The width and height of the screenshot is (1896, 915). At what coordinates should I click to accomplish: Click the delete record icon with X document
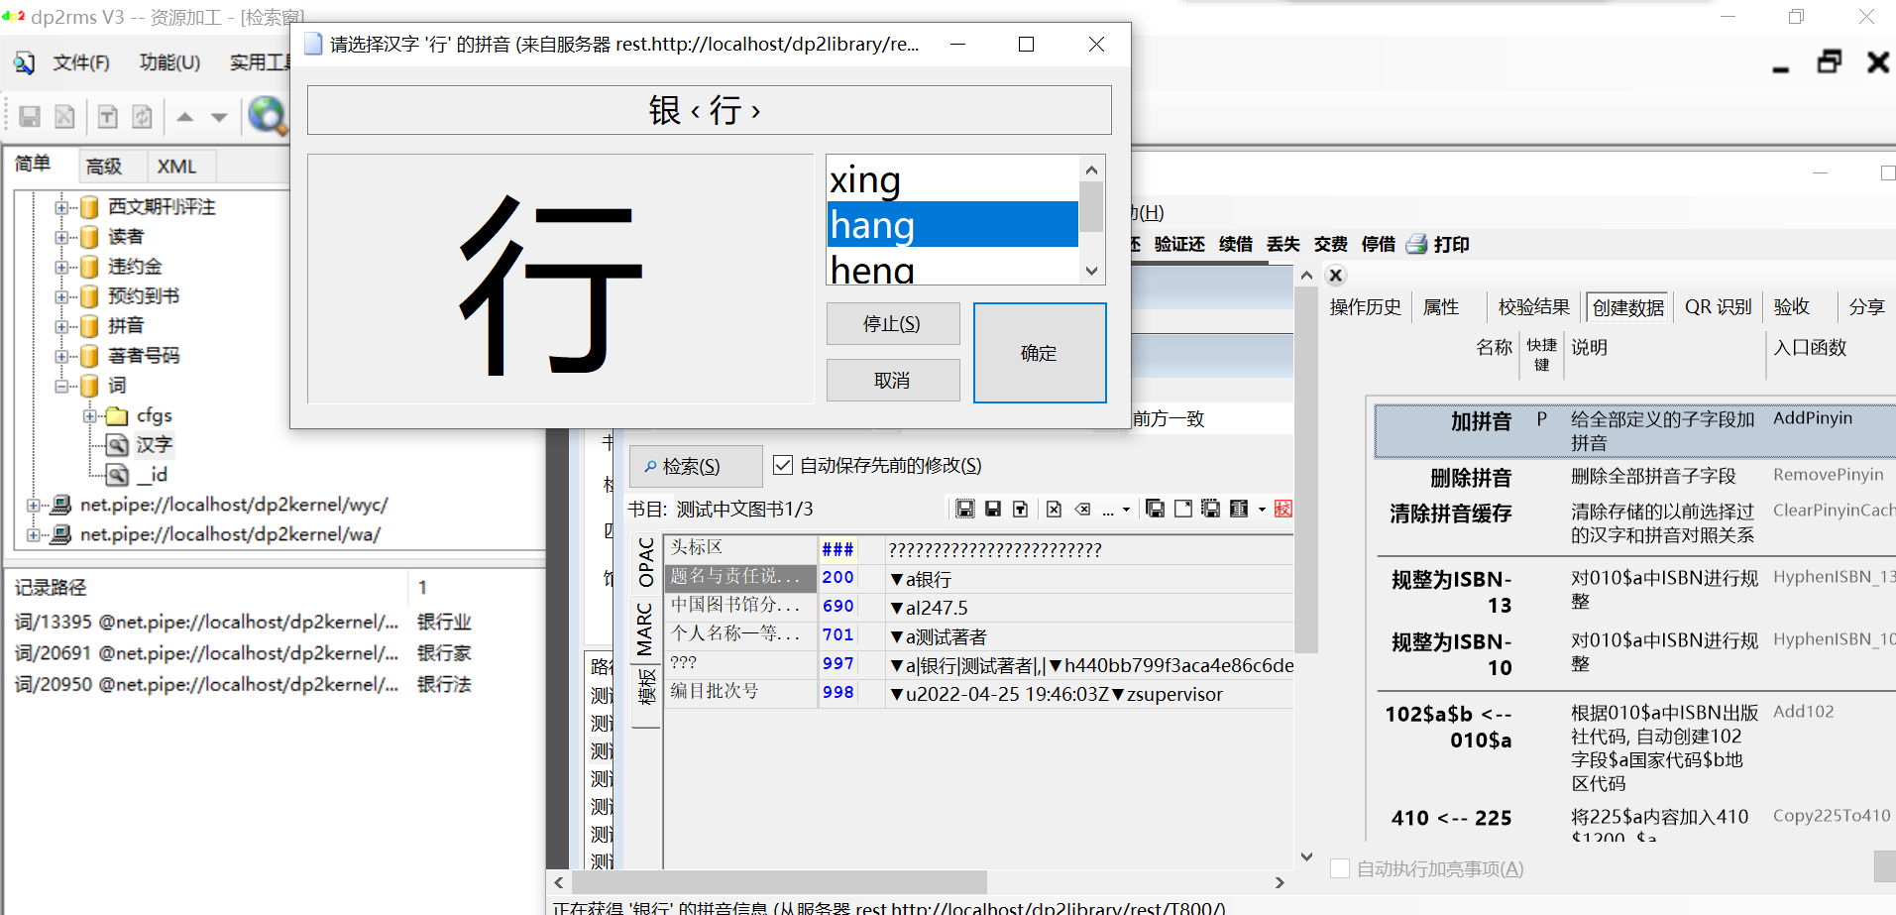pos(1053,509)
